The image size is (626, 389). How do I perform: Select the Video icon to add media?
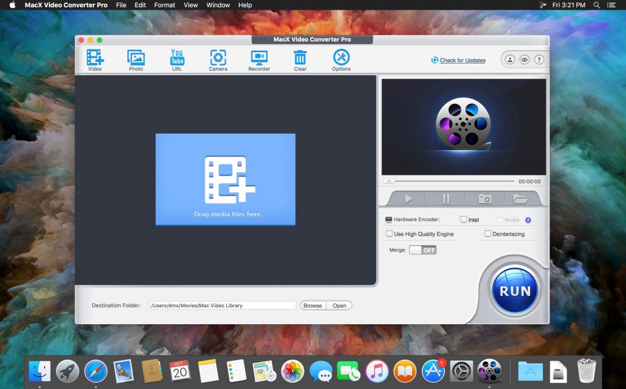click(x=95, y=58)
